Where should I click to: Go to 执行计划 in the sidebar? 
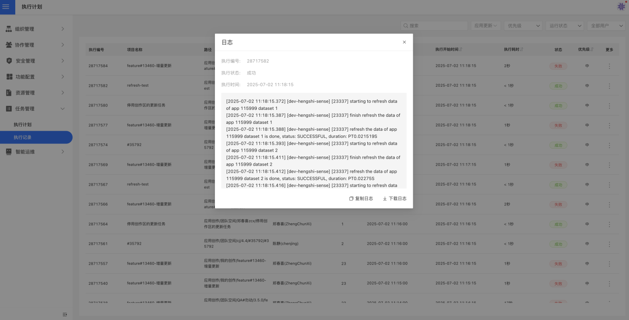23,125
